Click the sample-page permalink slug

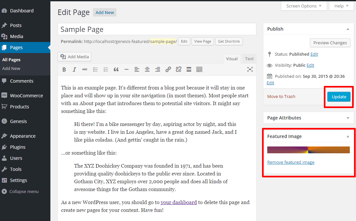click(x=163, y=41)
